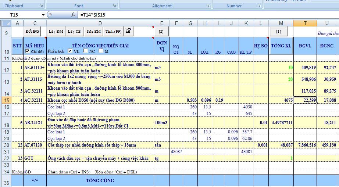Image resolution: width=339 pixels, height=187 pixels.
Task: Click the cell with code AF.31115
Action: [35, 79]
